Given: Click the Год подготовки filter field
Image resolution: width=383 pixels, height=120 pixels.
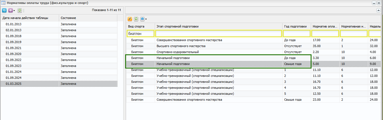Looking at the screenshot, I should point(297,33).
